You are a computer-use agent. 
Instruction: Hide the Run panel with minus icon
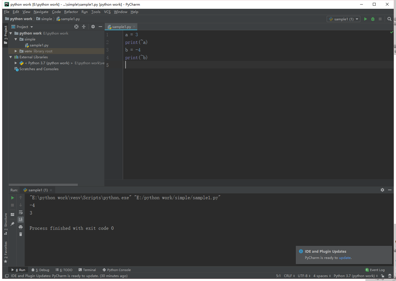pos(390,190)
